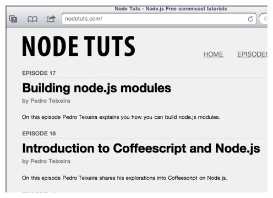The width and height of the screenshot is (273, 198).
Task: Open Introduction to Coffeescript and Node.js episode
Action: point(141,148)
